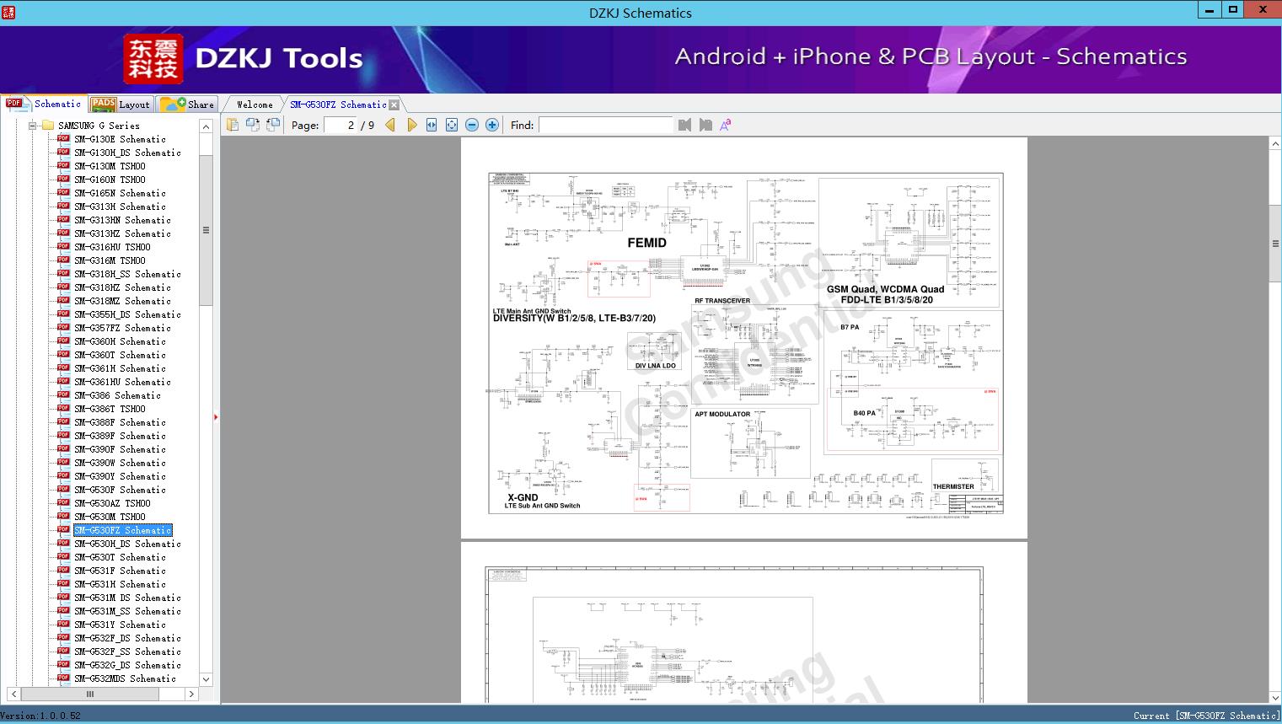
Task: Click the fit page icon
Action: pyautogui.click(x=452, y=125)
